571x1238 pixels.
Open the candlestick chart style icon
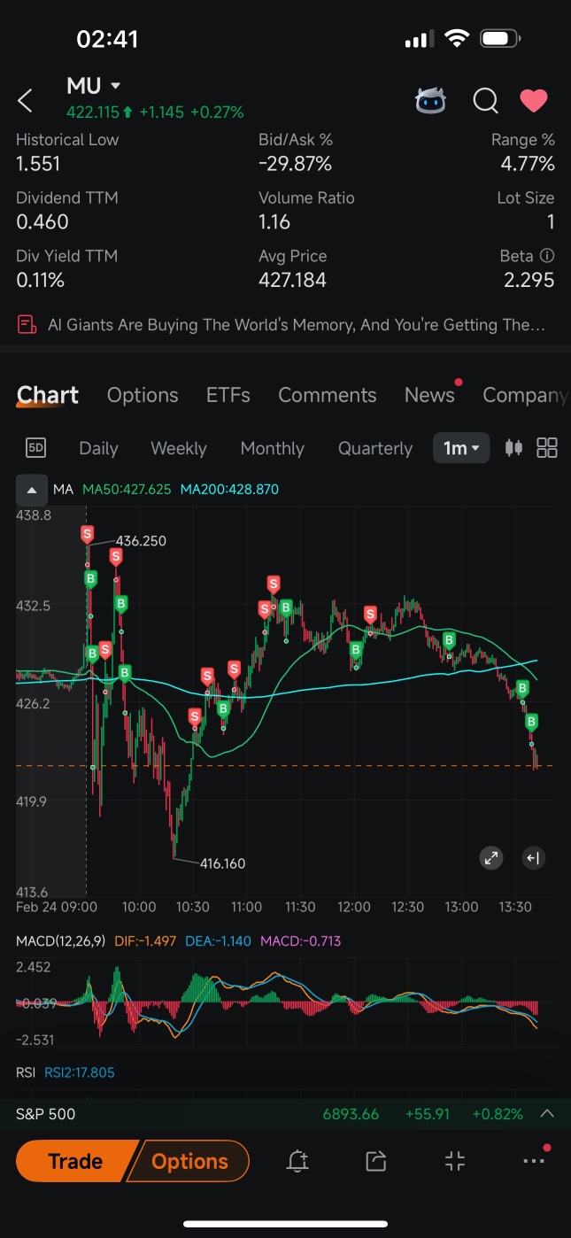513,448
